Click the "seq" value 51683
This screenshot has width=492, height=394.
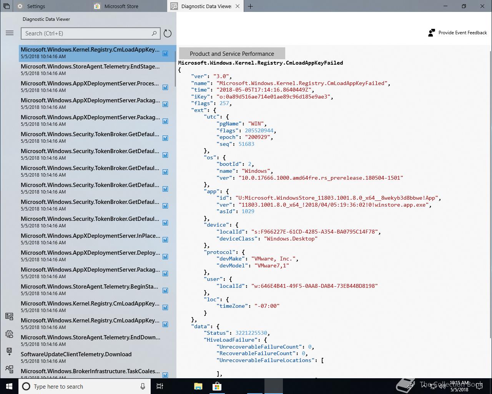[246, 144]
